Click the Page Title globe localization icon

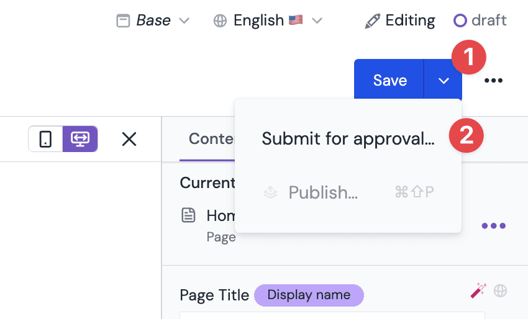click(x=500, y=290)
